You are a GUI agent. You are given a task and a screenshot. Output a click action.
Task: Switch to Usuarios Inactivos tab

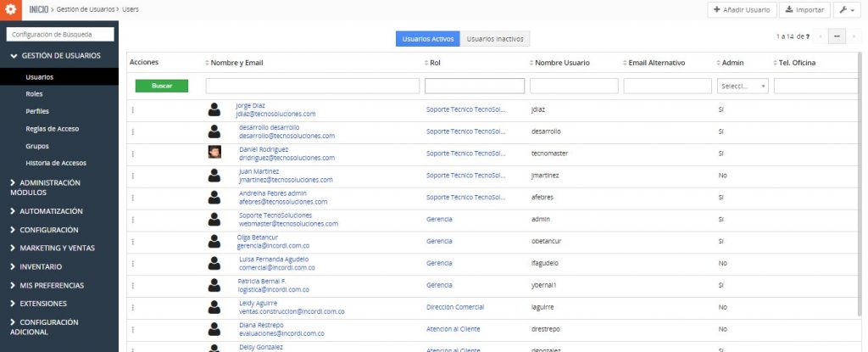496,39
